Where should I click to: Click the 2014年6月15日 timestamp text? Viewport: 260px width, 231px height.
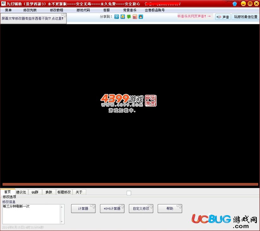pyautogui.click(x=23, y=228)
